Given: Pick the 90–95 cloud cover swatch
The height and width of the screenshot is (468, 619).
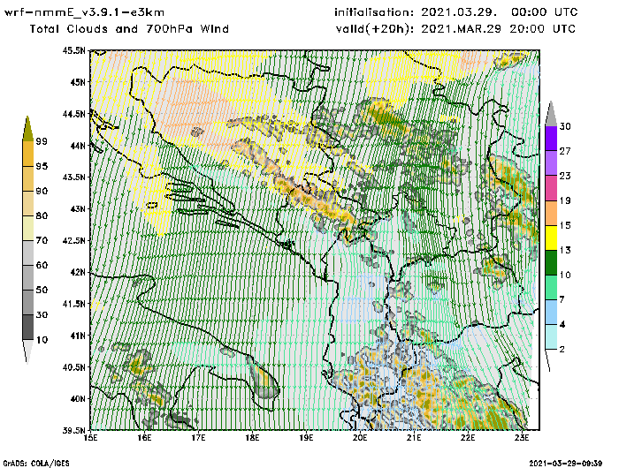Looking at the screenshot, I should point(27,178).
